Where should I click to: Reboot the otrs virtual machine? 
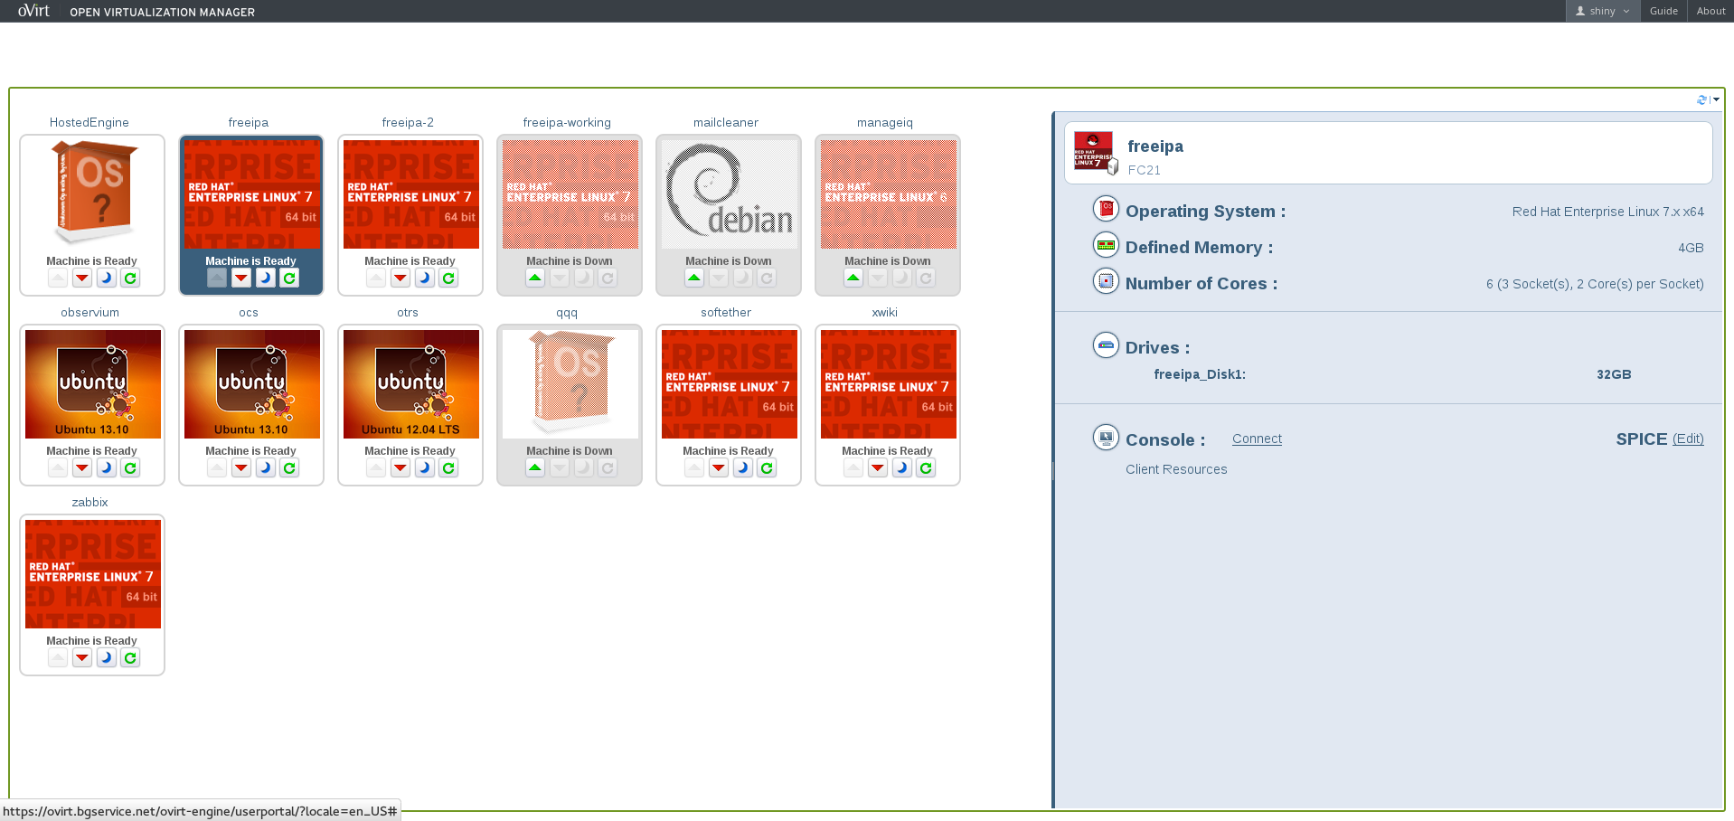pyautogui.click(x=448, y=468)
